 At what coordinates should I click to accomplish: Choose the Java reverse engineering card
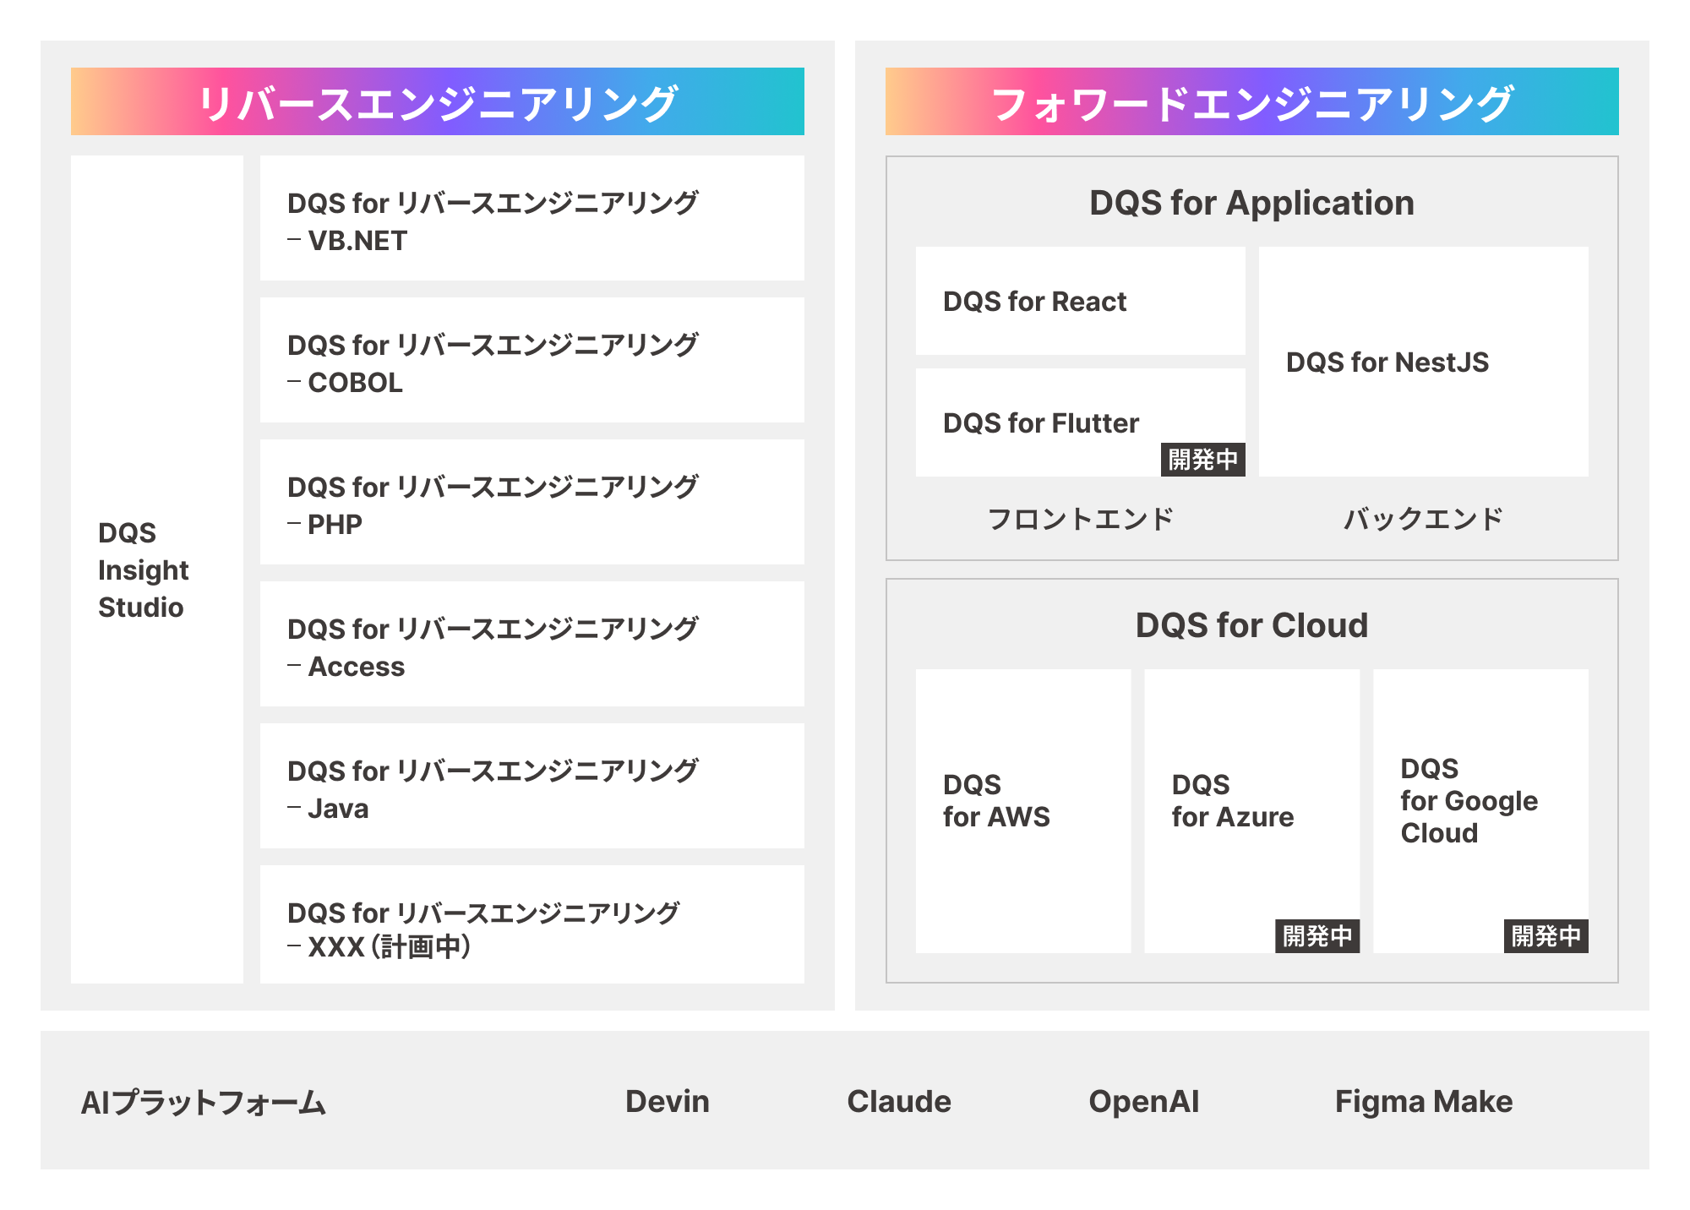pos(532,786)
